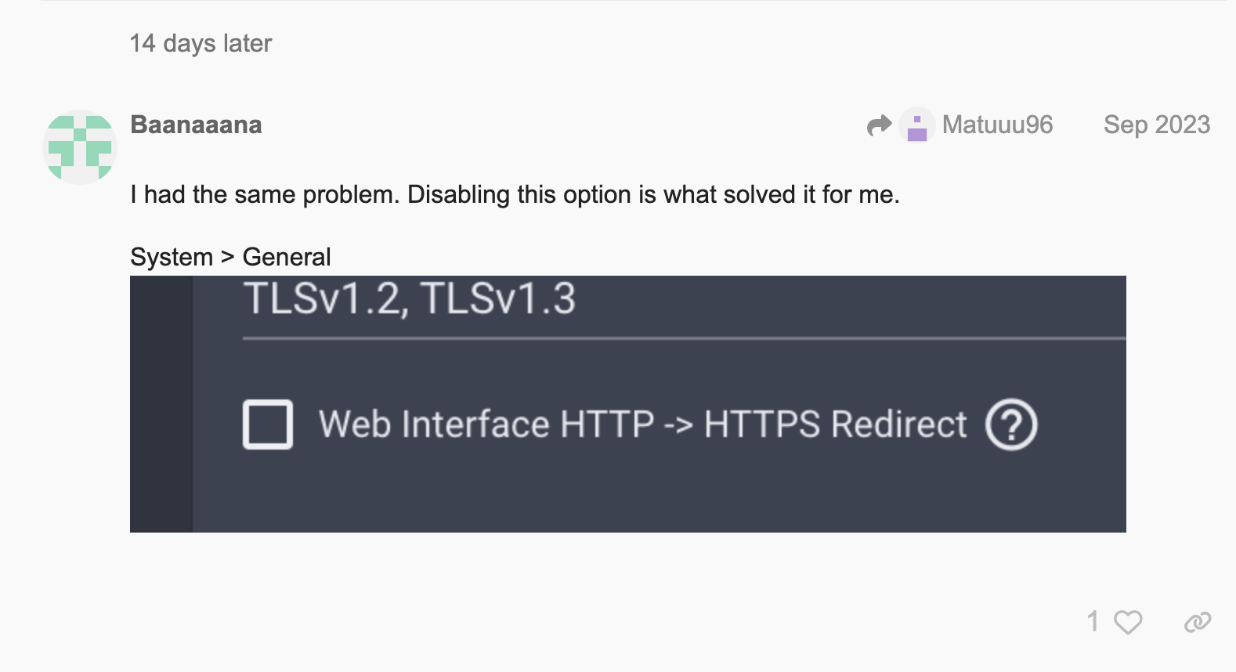
Task: Click the like count number 1
Action: (x=1093, y=622)
